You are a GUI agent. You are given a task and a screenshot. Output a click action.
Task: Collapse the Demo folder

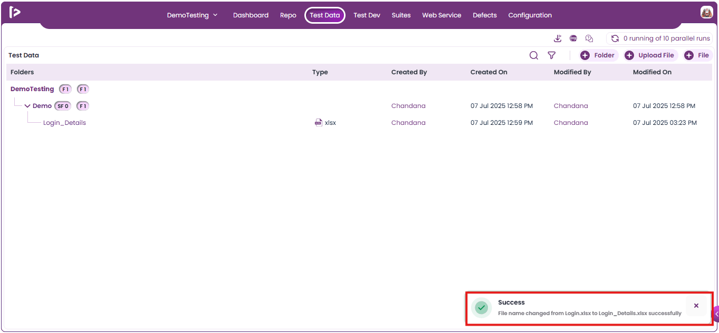pos(27,106)
